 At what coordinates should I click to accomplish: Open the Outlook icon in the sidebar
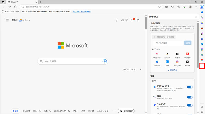(202, 44)
